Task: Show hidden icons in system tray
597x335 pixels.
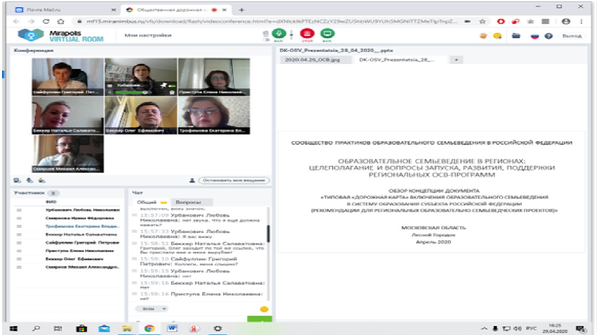Action: [484, 328]
